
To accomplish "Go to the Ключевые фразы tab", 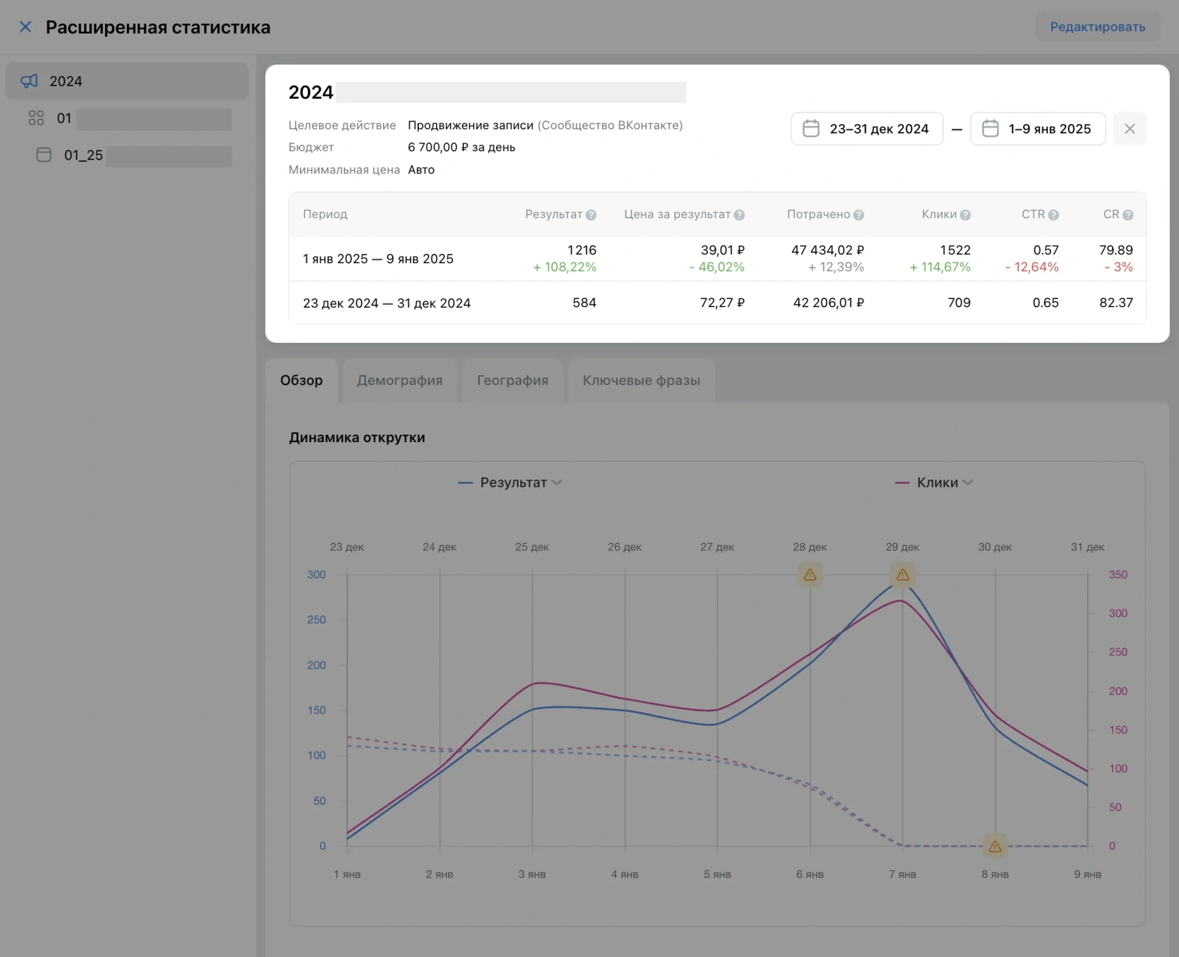I will pyautogui.click(x=641, y=381).
